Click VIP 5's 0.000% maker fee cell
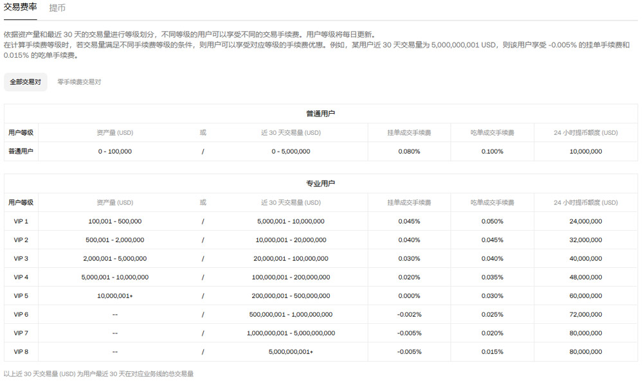The height and width of the screenshot is (381, 643). click(410, 296)
